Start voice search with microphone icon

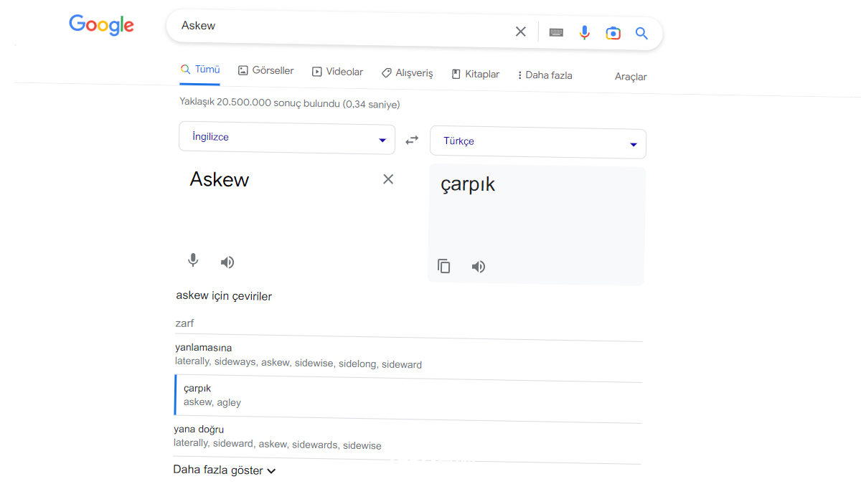click(x=585, y=32)
